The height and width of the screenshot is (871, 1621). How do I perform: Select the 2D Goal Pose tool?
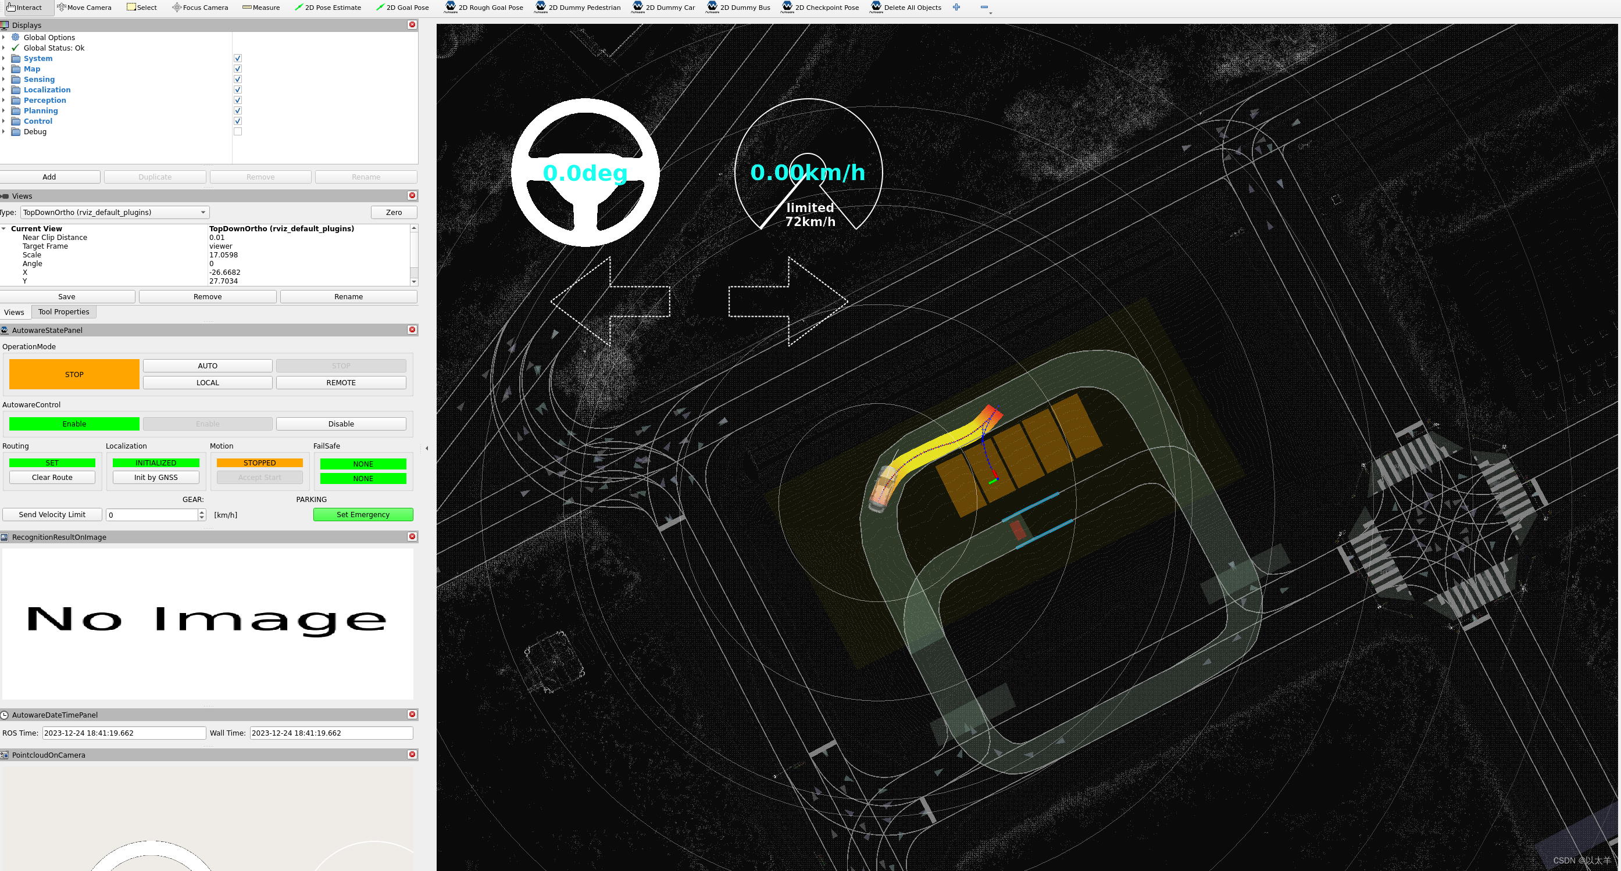point(402,8)
